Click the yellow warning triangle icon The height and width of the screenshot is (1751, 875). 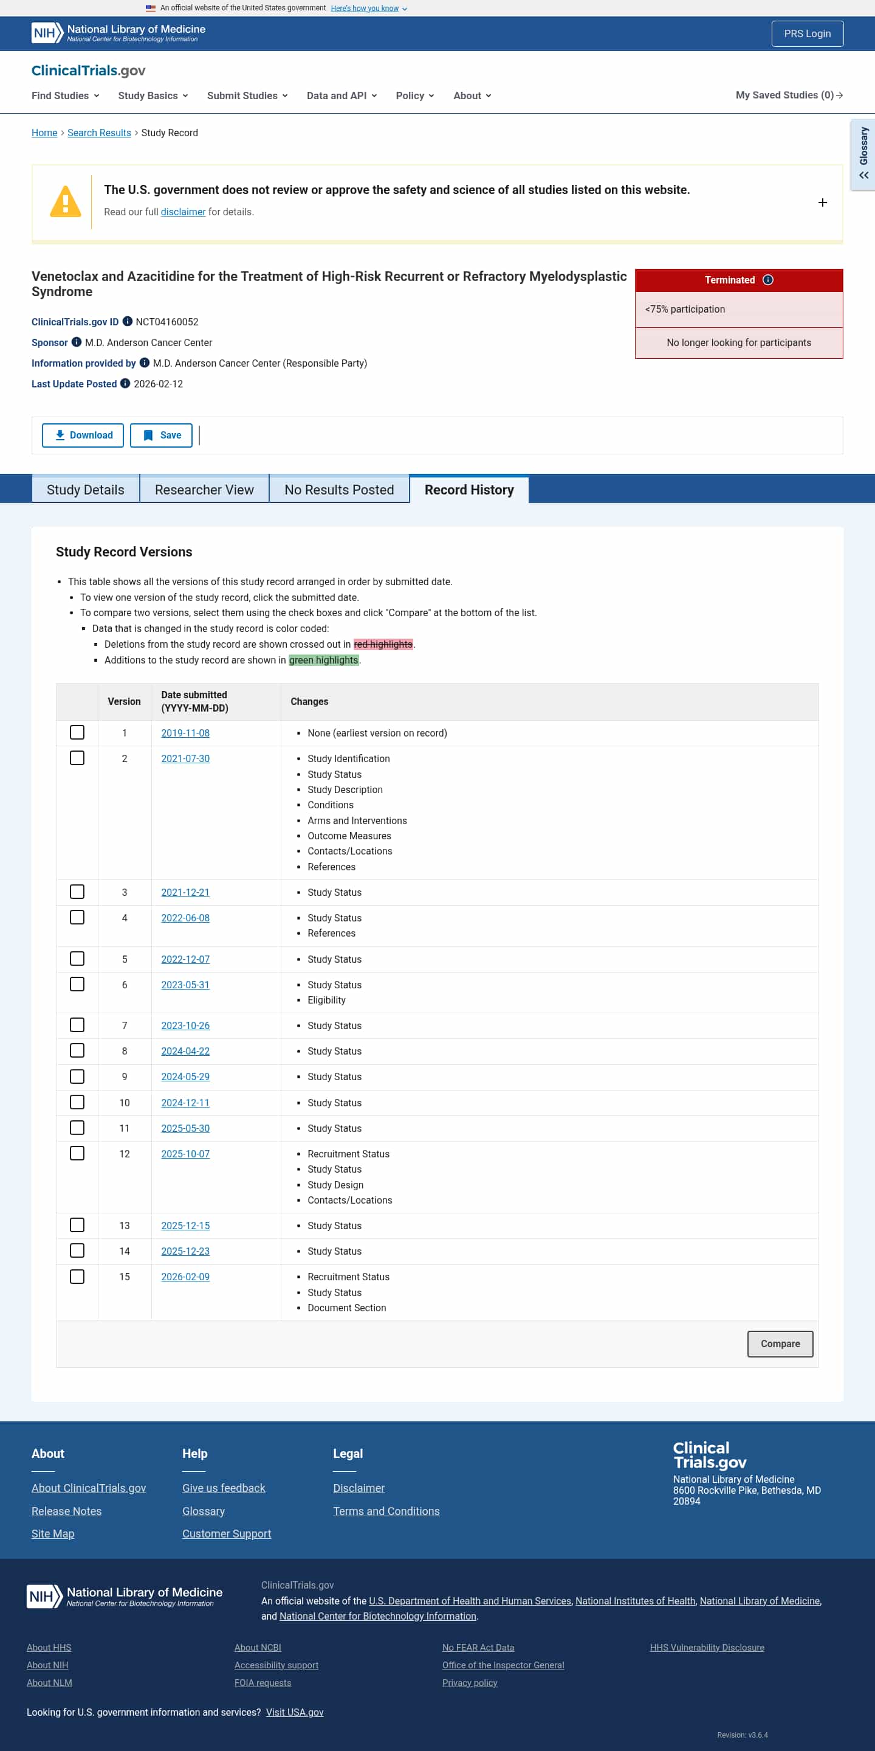click(66, 202)
